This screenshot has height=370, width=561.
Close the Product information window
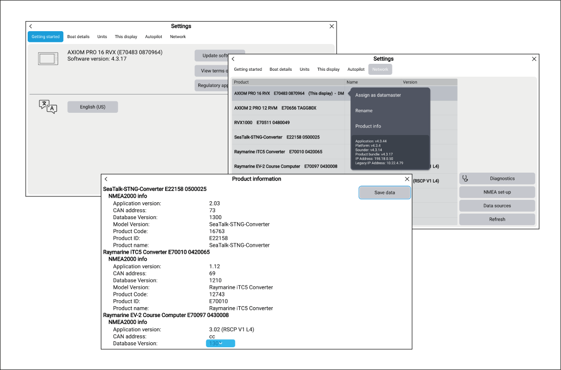[407, 179]
